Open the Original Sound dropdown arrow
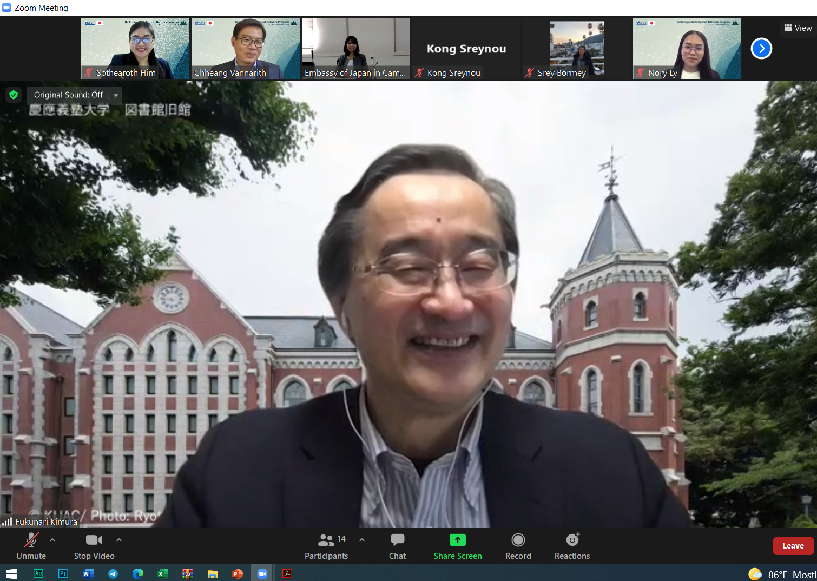The image size is (817, 581). (116, 95)
